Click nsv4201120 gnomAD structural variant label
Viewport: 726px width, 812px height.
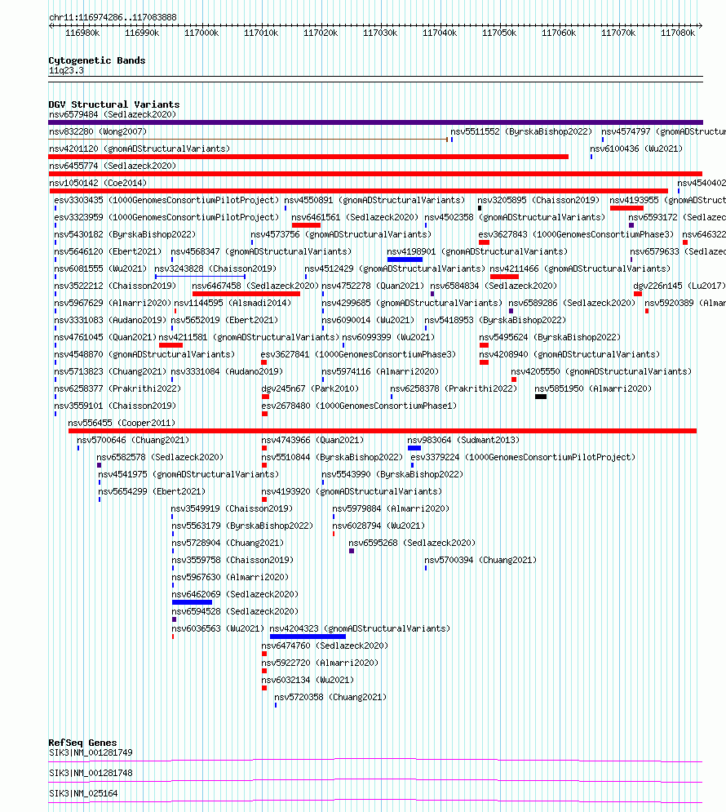point(139,149)
